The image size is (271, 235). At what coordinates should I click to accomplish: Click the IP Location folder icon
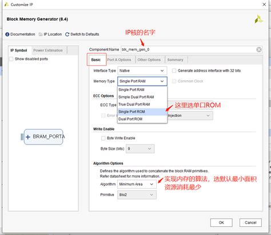[x=41, y=34]
